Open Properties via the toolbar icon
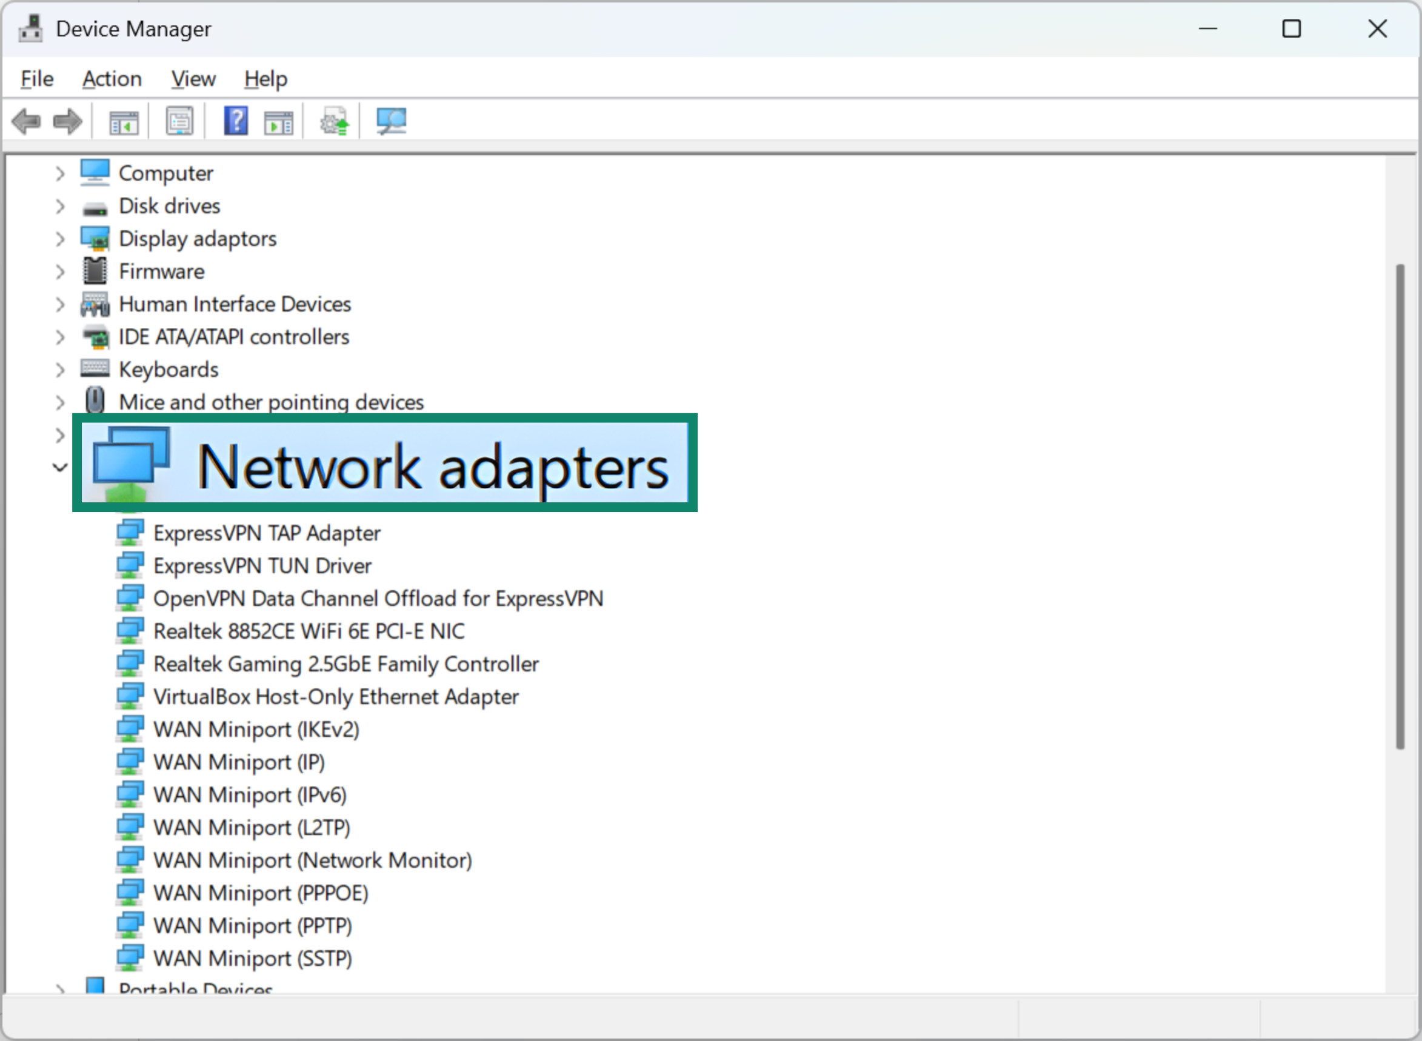 point(178,121)
